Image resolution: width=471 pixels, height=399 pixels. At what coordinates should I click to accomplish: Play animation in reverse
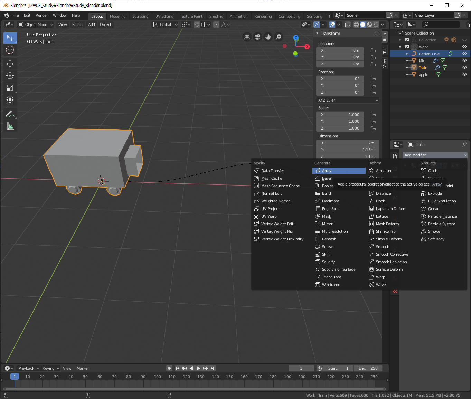191,368
